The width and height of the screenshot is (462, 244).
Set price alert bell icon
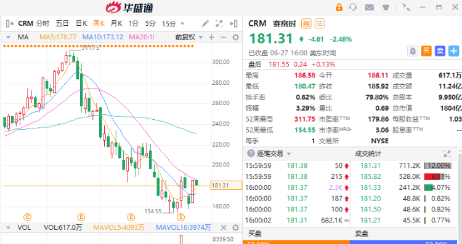[x=413, y=51]
